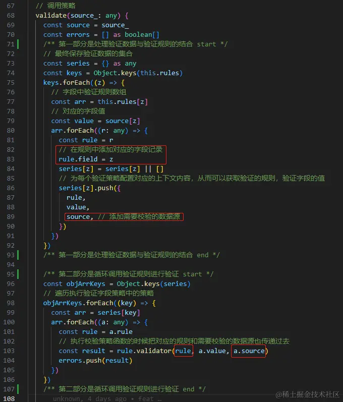Click the line 107 comment "第二部分...end"
This screenshot has width=343, height=402.
[125, 389]
